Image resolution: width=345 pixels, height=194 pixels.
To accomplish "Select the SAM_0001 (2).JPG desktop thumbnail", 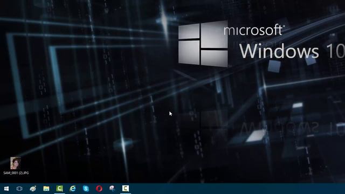I will tap(16, 163).
